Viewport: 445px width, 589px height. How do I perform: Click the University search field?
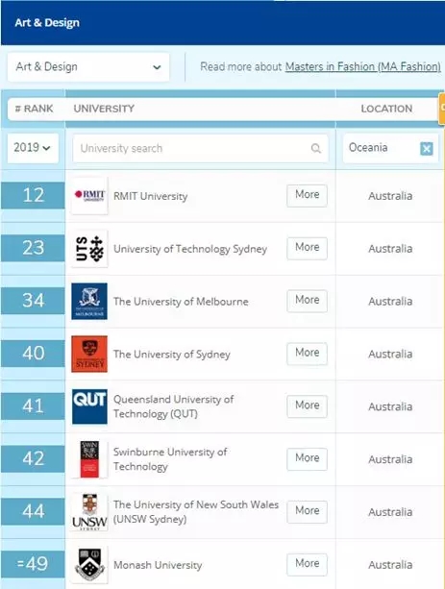pos(200,148)
